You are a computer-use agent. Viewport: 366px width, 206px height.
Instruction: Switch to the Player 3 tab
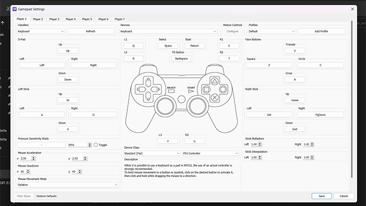pos(54,19)
